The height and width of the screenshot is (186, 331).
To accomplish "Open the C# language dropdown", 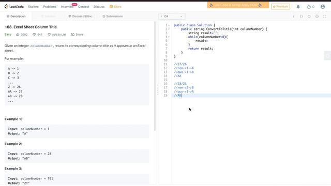I will (x=172, y=16).
